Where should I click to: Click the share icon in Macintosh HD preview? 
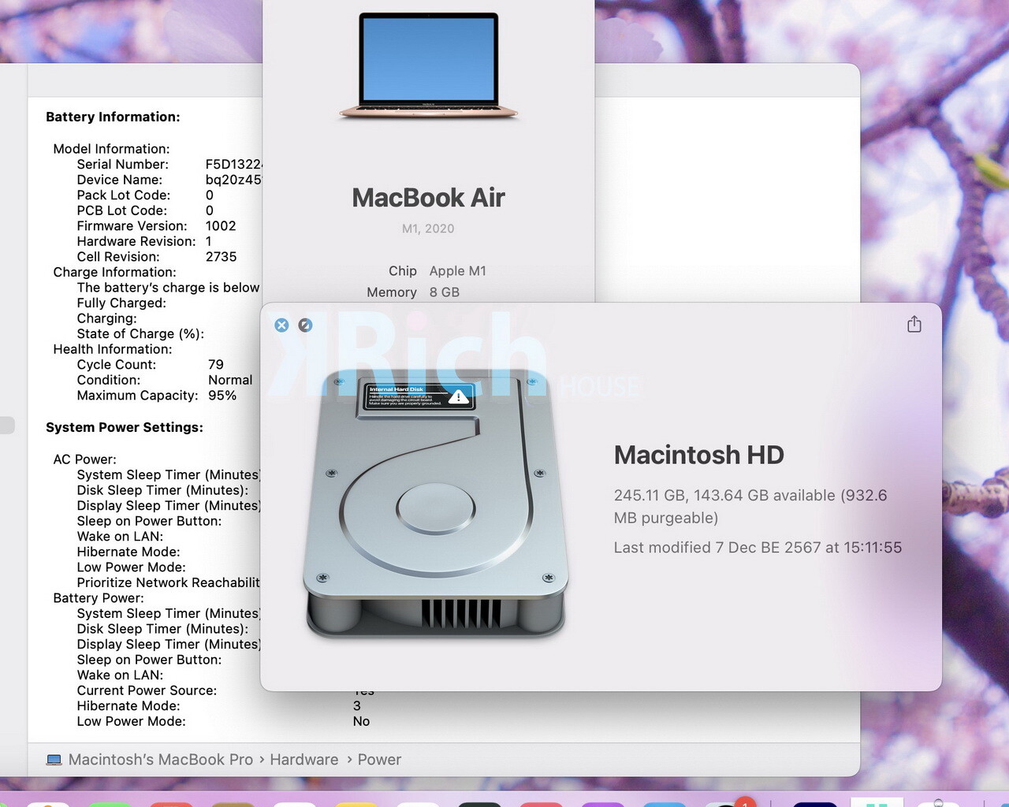914,324
